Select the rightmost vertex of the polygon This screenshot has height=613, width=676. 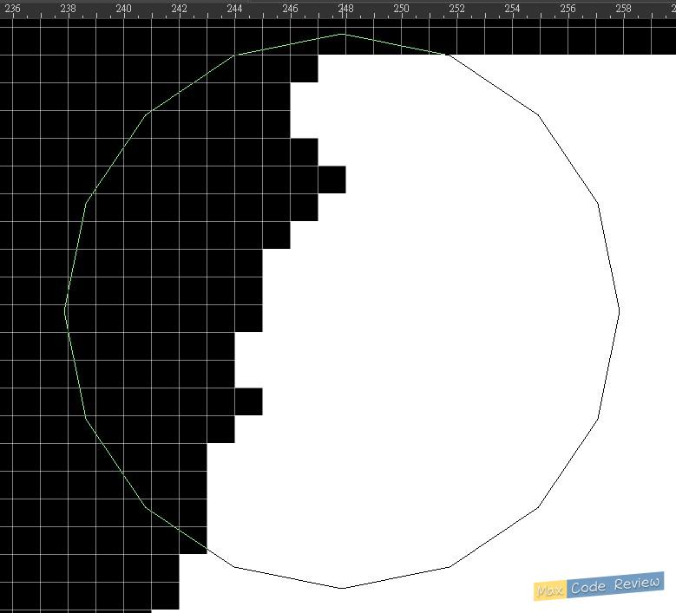click(619, 310)
